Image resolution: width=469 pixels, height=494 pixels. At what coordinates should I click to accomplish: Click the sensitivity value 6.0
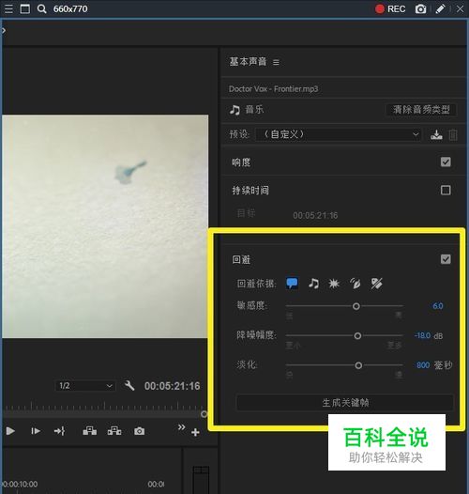437,306
